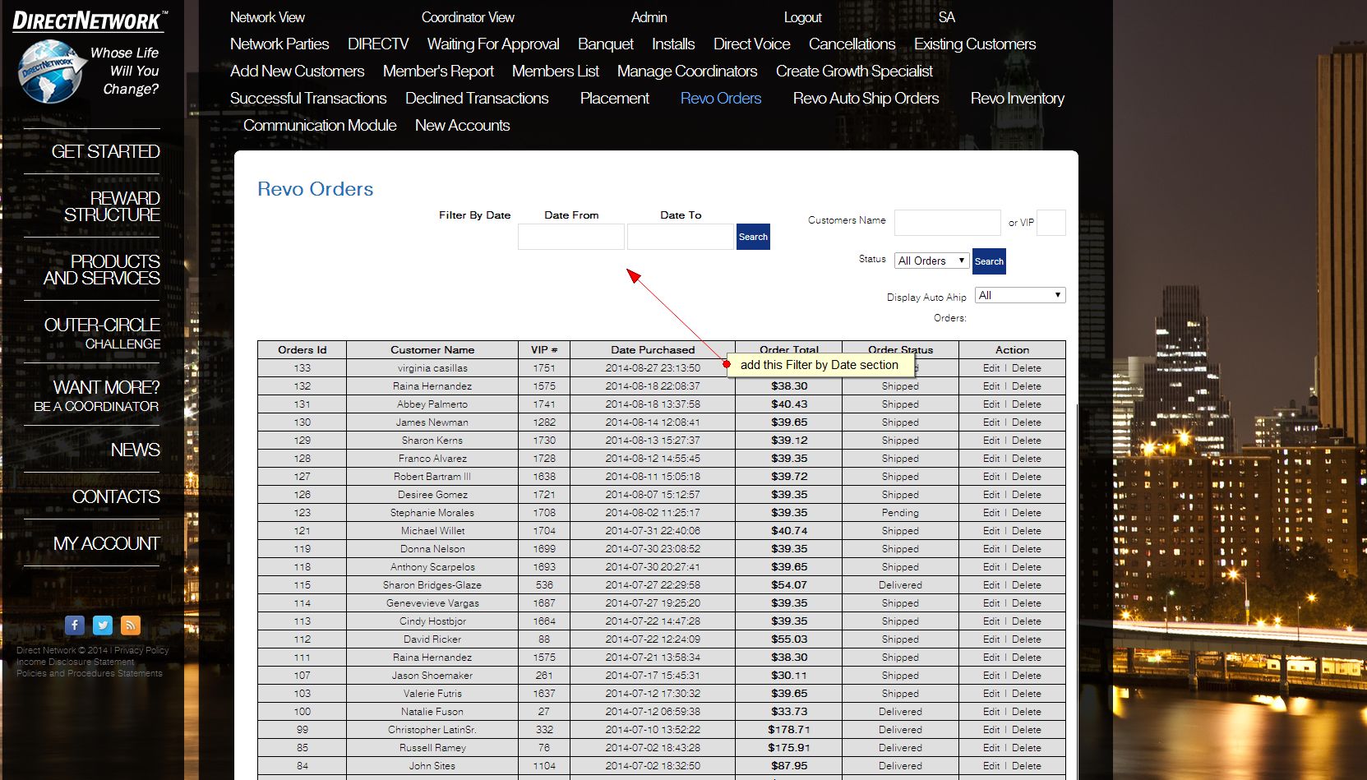The width and height of the screenshot is (1367, 780).
Task: Delete order 132 for Raina Hernandez
Action: [1027, 386]
